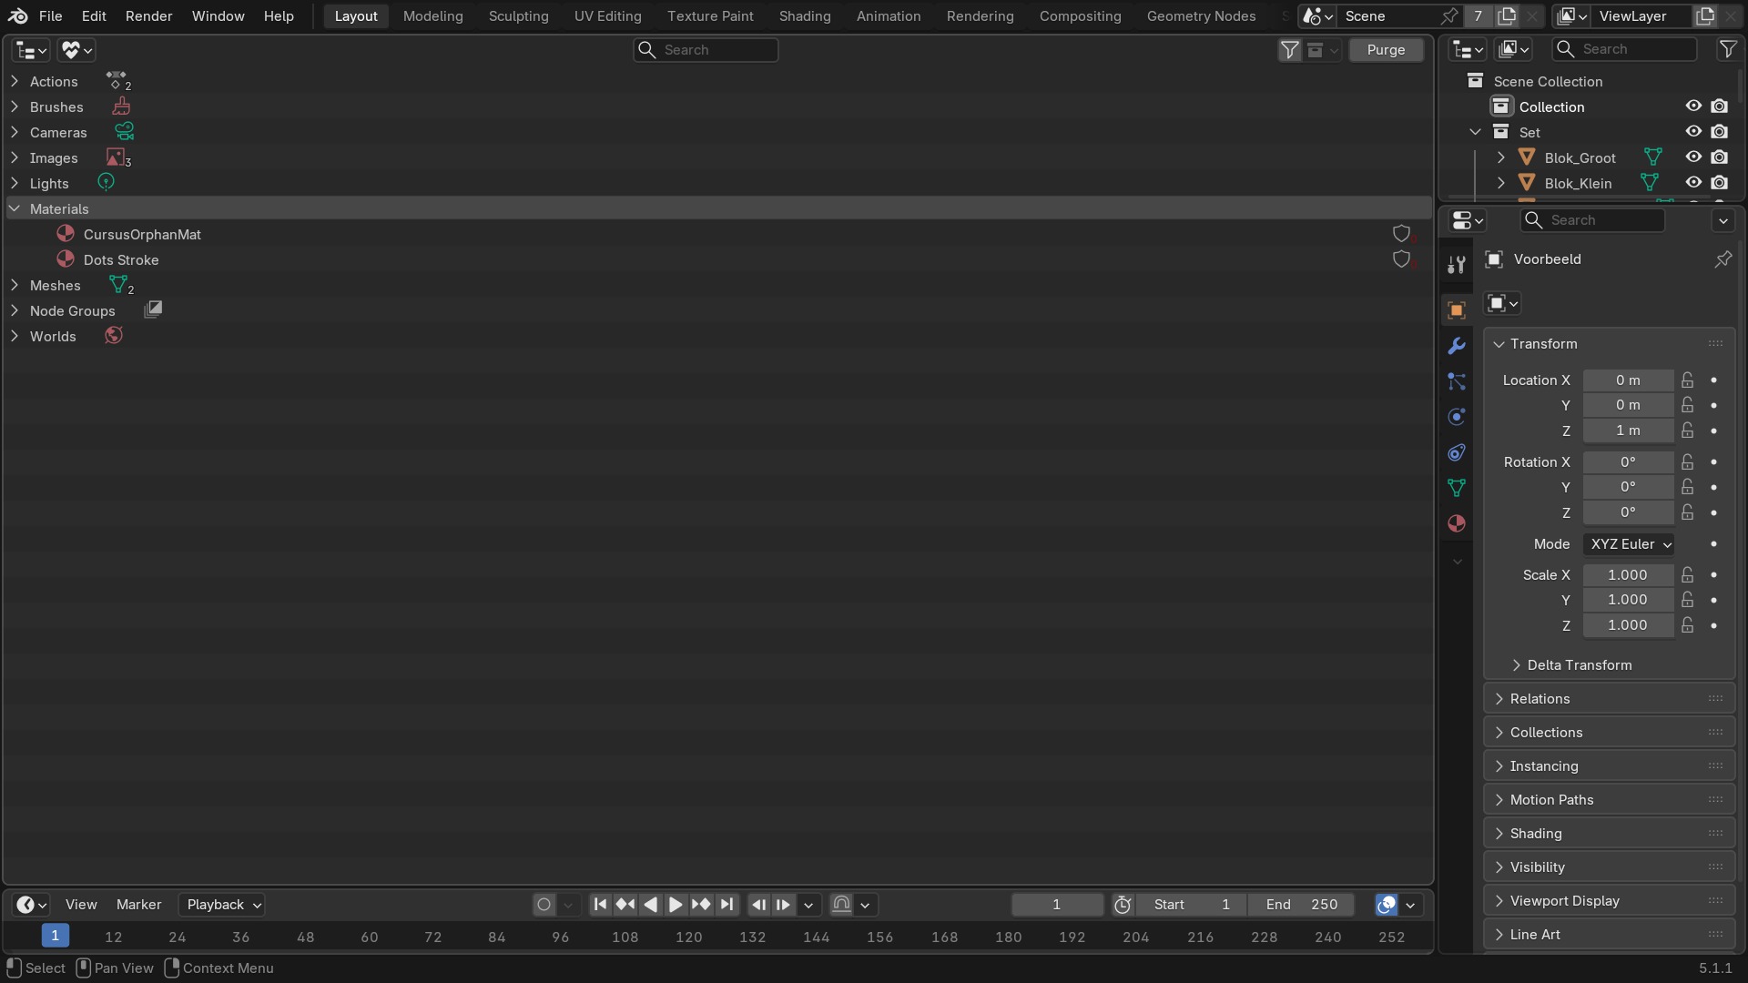
Task: Click the End frame 250 field
Action: (1301, 904)
